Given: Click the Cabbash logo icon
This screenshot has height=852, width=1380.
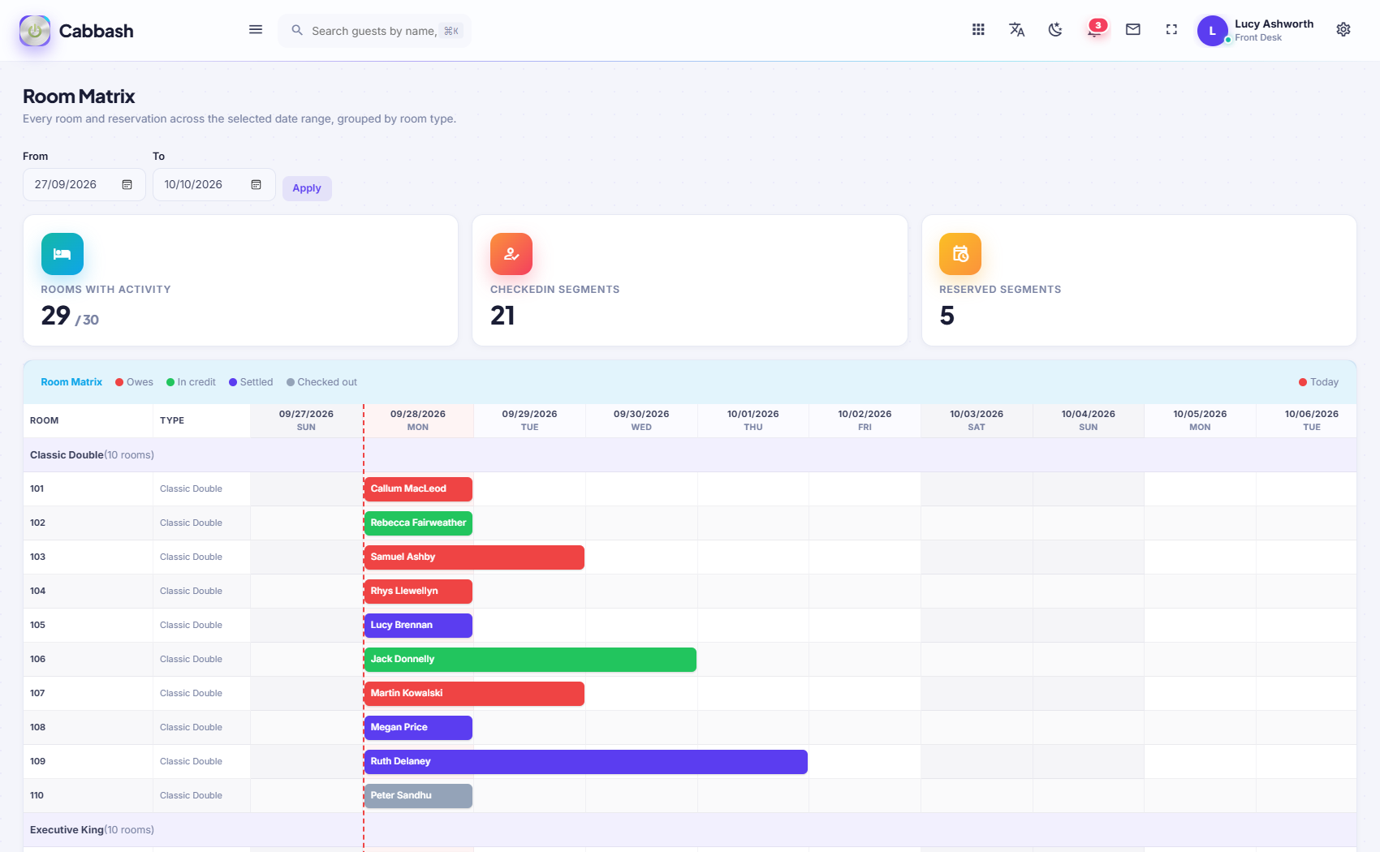Looking at the screenshot, I should (35, 31).
